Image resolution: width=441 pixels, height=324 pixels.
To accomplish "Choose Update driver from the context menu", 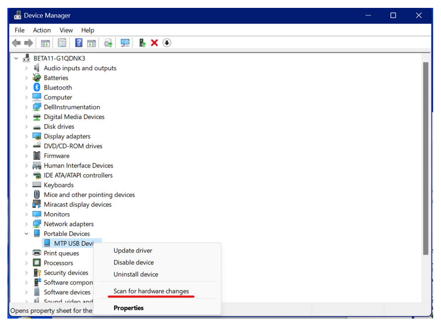I will [x=133, y=251].
